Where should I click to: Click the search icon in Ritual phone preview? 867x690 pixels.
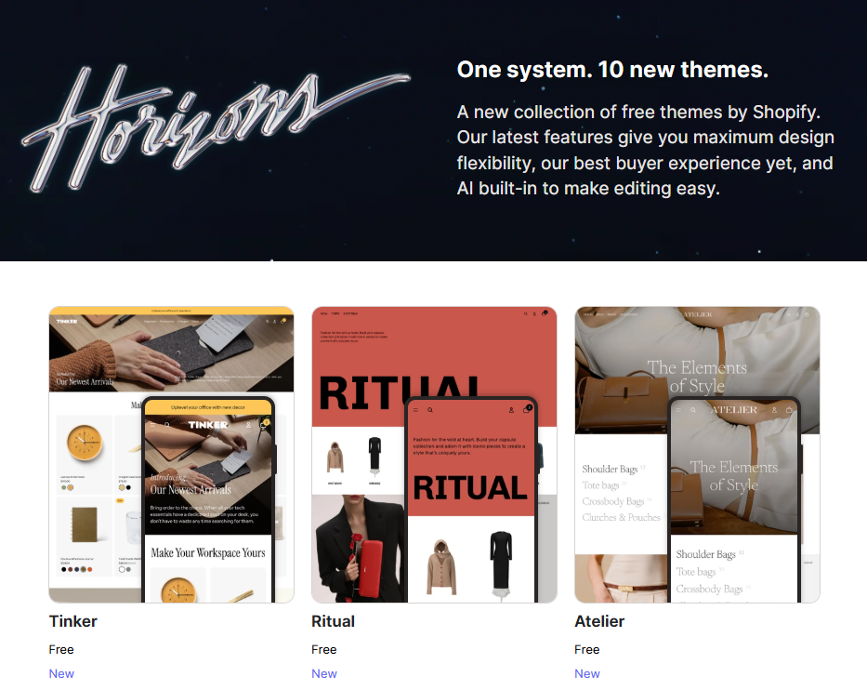[x=429, y=410]
